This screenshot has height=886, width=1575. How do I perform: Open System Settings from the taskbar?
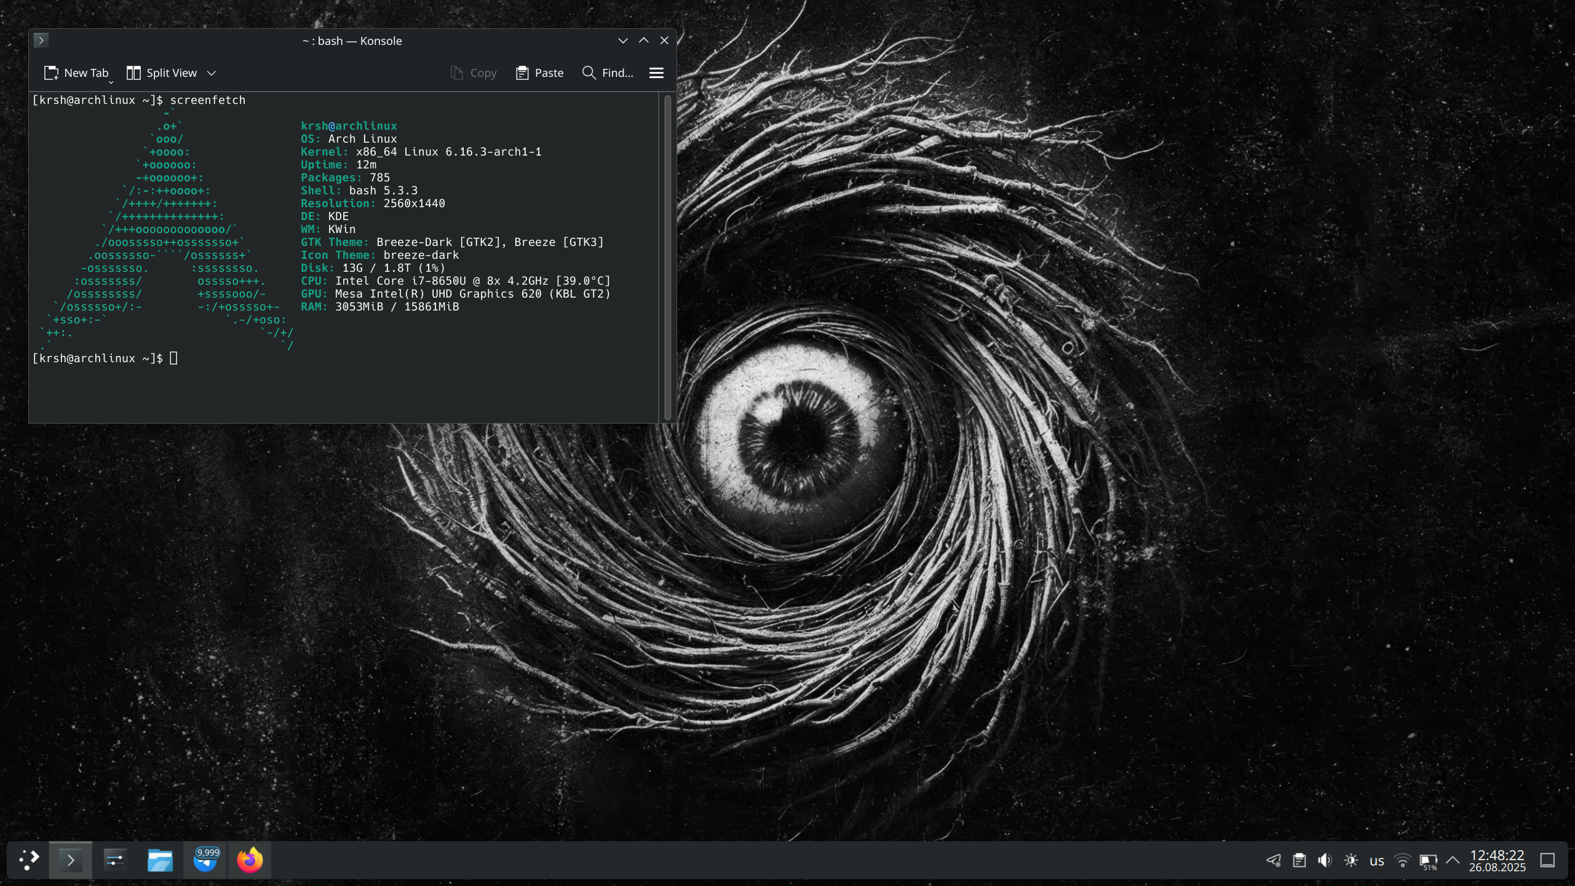pyautogui.click(x=115, y=860)
